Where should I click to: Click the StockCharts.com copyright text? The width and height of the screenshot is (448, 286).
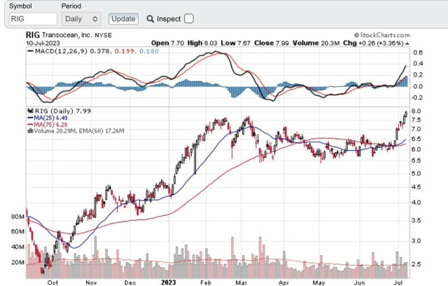pos(381,35)
